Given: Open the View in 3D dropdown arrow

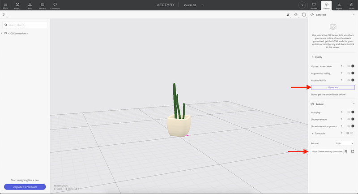Looking at the screenshot, I should 203,5.
